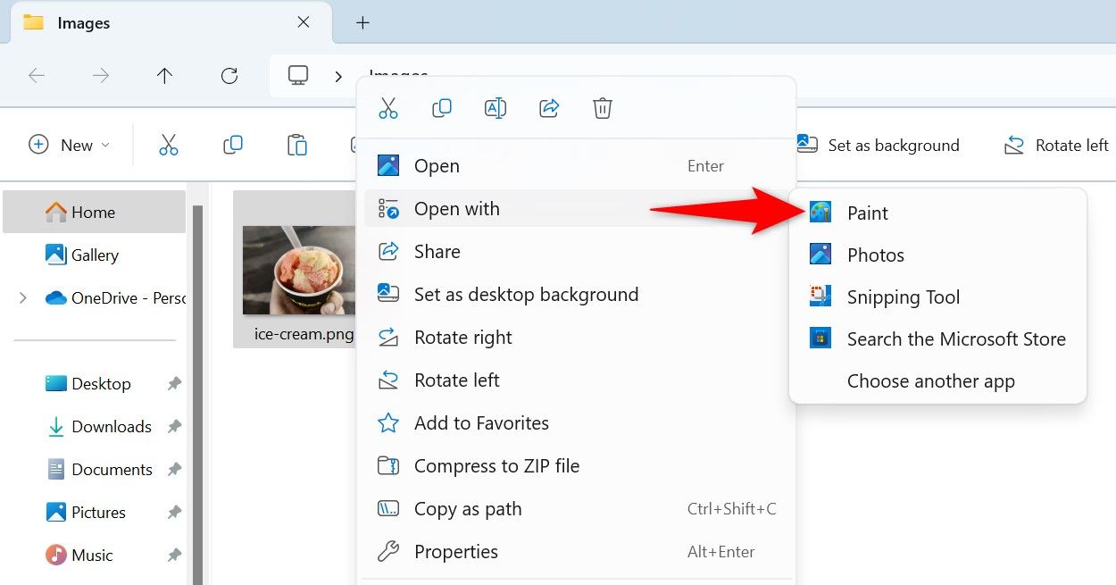Refresh the Images folder

pyautogui.click(x=229, y=76)
